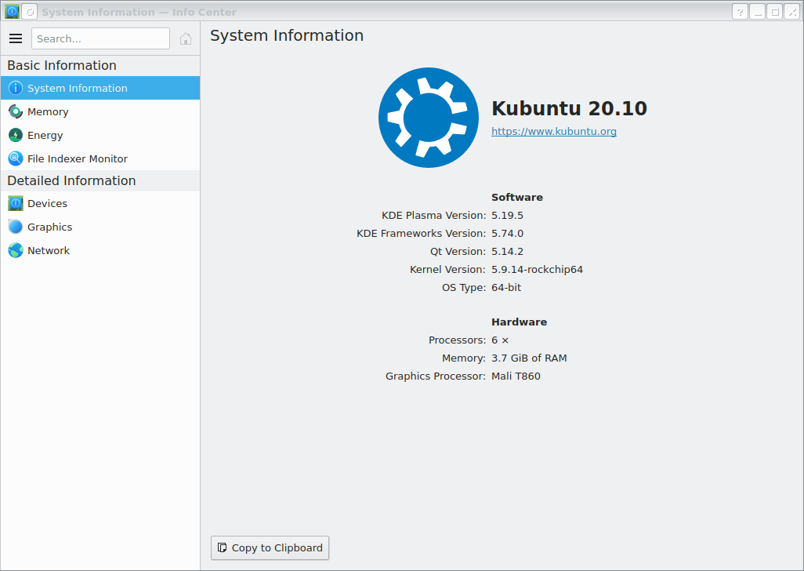Click the Memory sidebar icon
The image size is (804, 571).
(16, 111)
